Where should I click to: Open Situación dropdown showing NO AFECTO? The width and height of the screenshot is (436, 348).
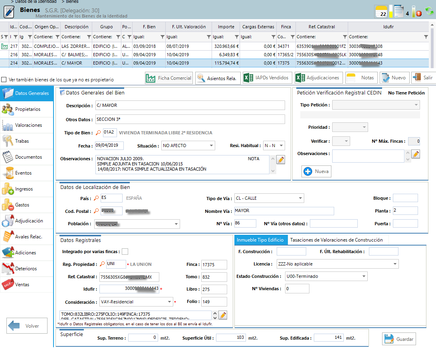[188, 145]
